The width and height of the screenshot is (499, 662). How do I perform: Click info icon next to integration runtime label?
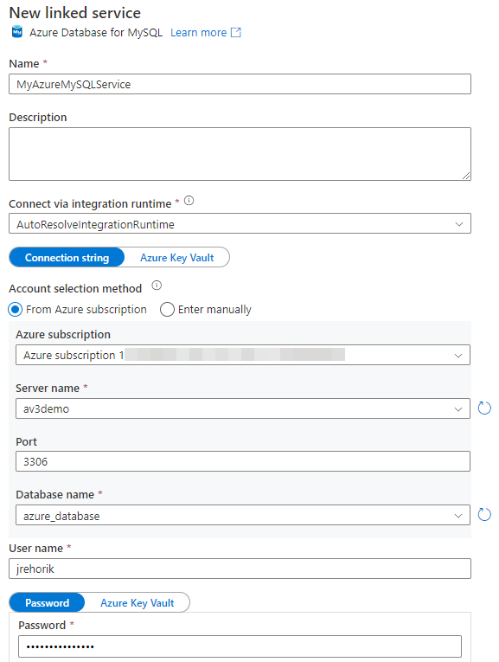pos(189,201)
